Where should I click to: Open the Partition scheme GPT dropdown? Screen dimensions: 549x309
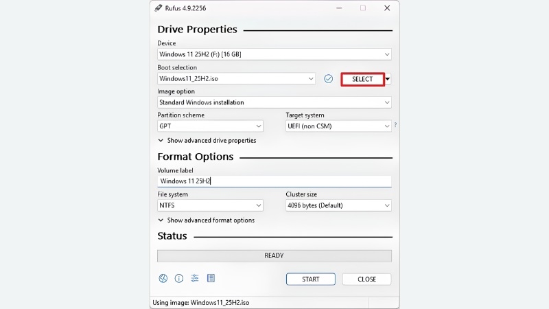point(210,126)
